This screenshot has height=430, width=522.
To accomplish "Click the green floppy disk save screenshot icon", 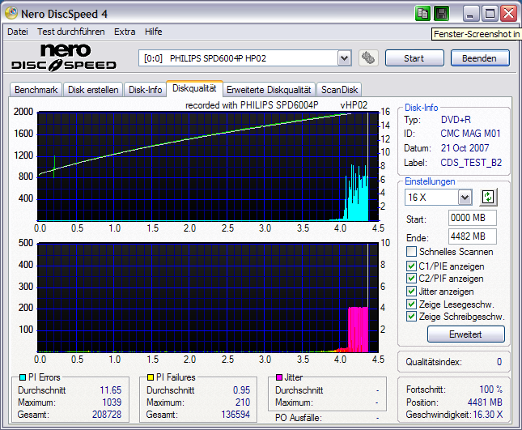I will coord(441,14).
